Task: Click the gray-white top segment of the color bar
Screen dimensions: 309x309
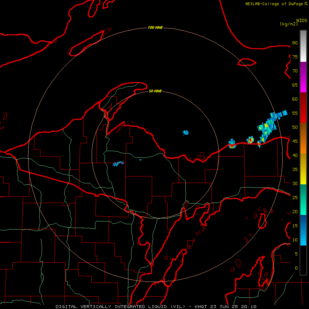Action: point(303,46)
